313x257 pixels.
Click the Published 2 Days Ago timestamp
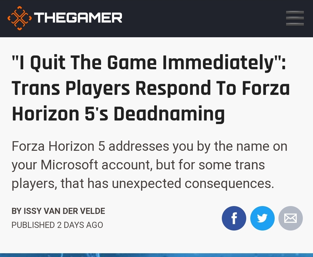57,225
